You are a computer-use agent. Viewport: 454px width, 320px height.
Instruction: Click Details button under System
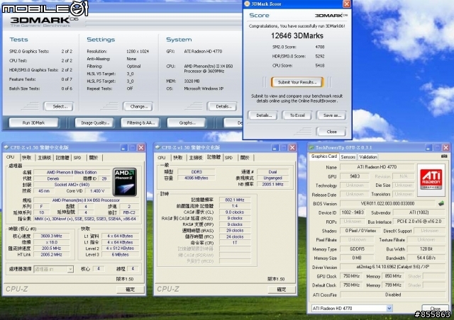pyautogui.click(x=222, y=106)
